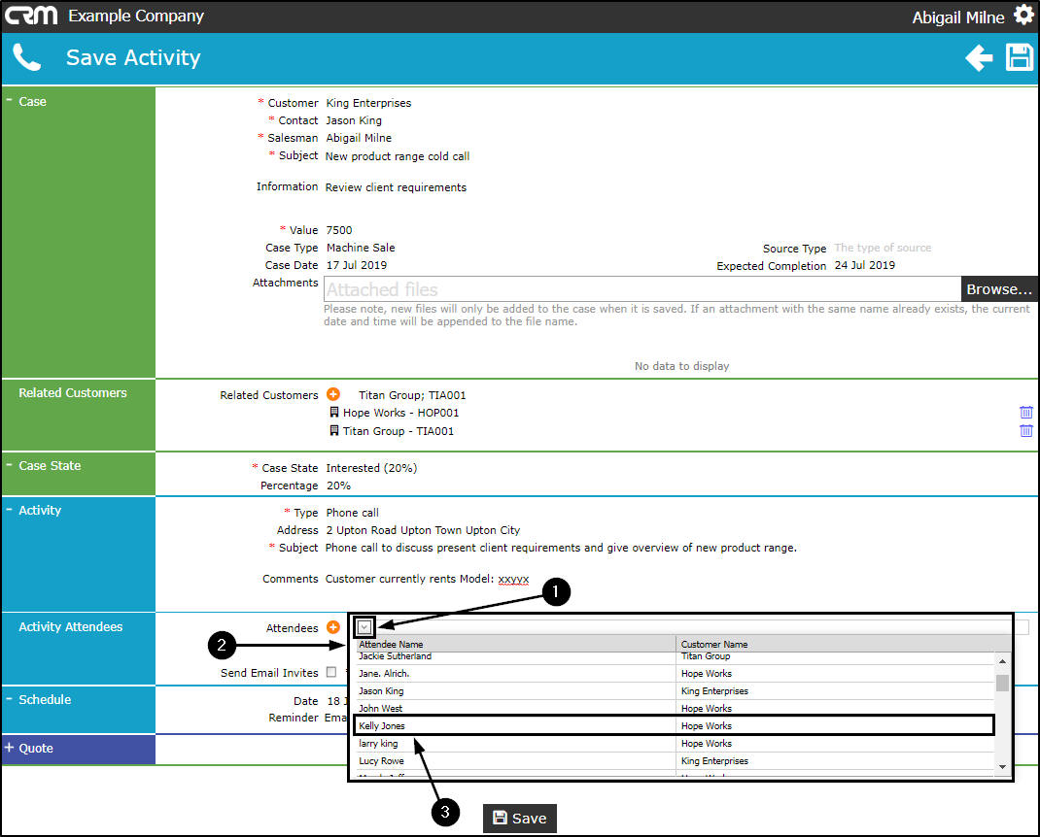Viewport: 1040px width, 837px height.
Task: Collapse the Case section
Action: [10, 100]
